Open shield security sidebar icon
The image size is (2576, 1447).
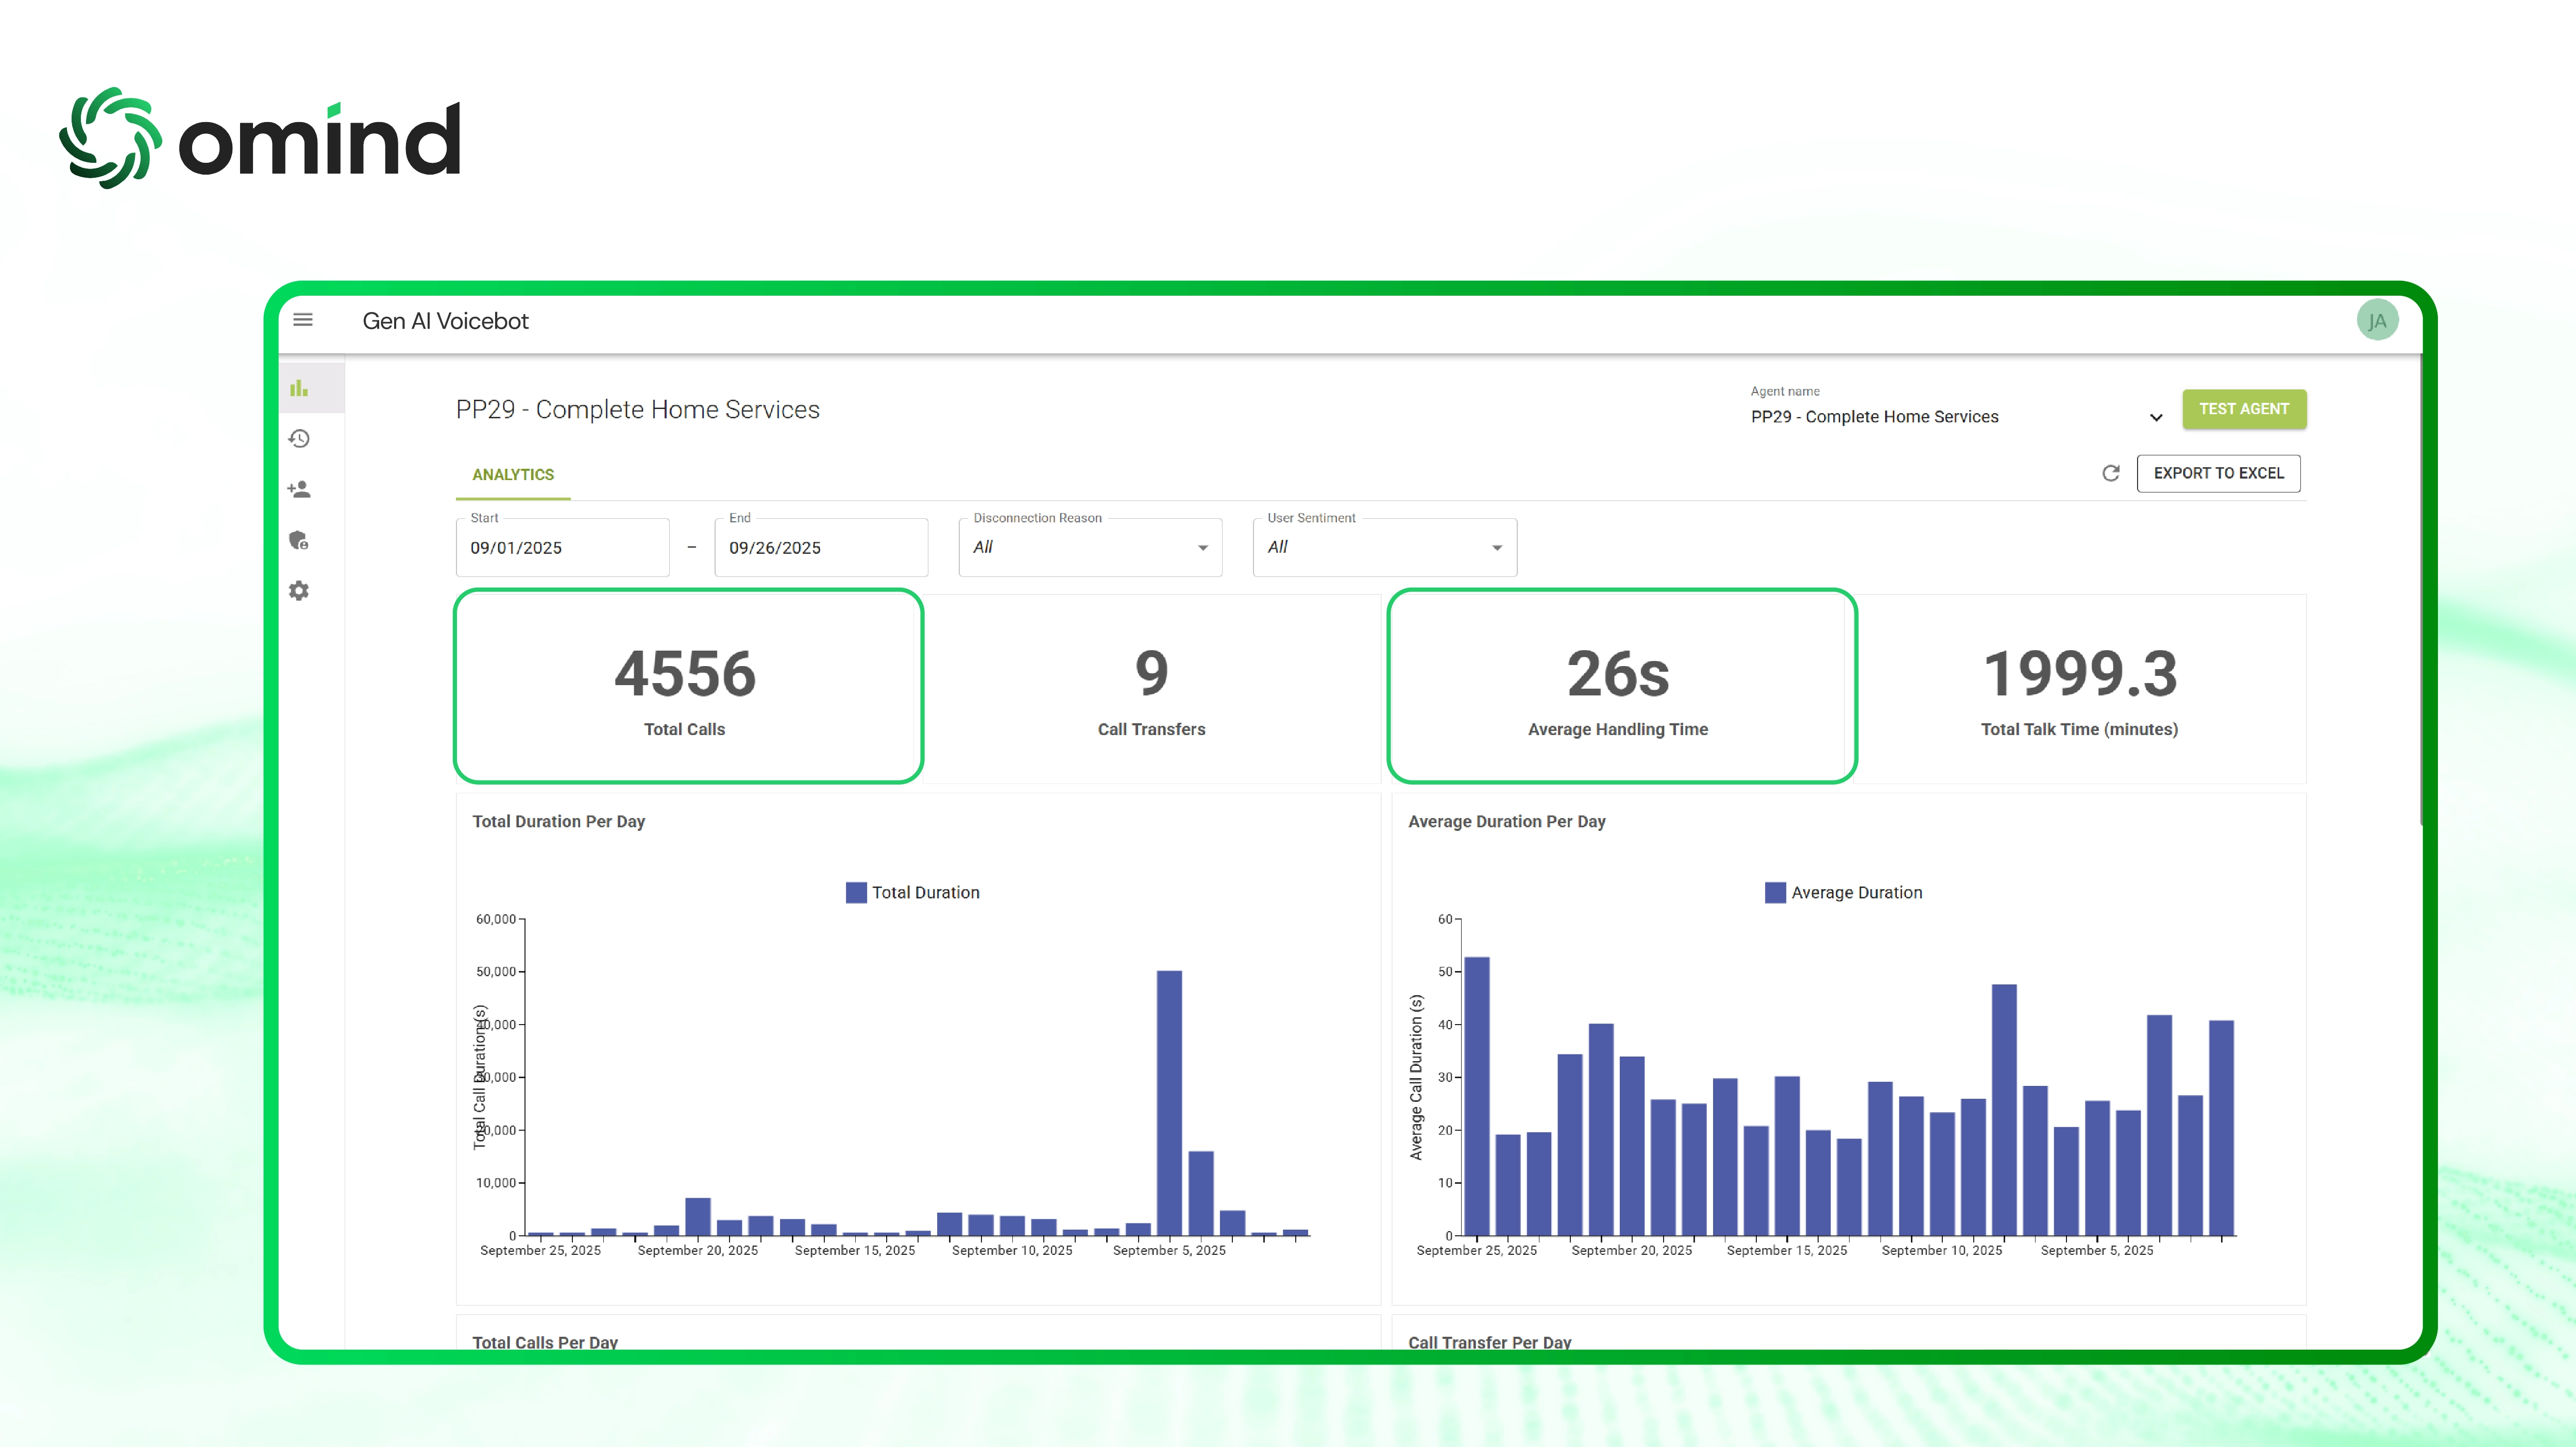pyautogui.click(x=299, y=541)
